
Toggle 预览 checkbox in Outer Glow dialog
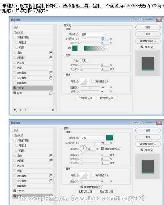tap(142, 47)
